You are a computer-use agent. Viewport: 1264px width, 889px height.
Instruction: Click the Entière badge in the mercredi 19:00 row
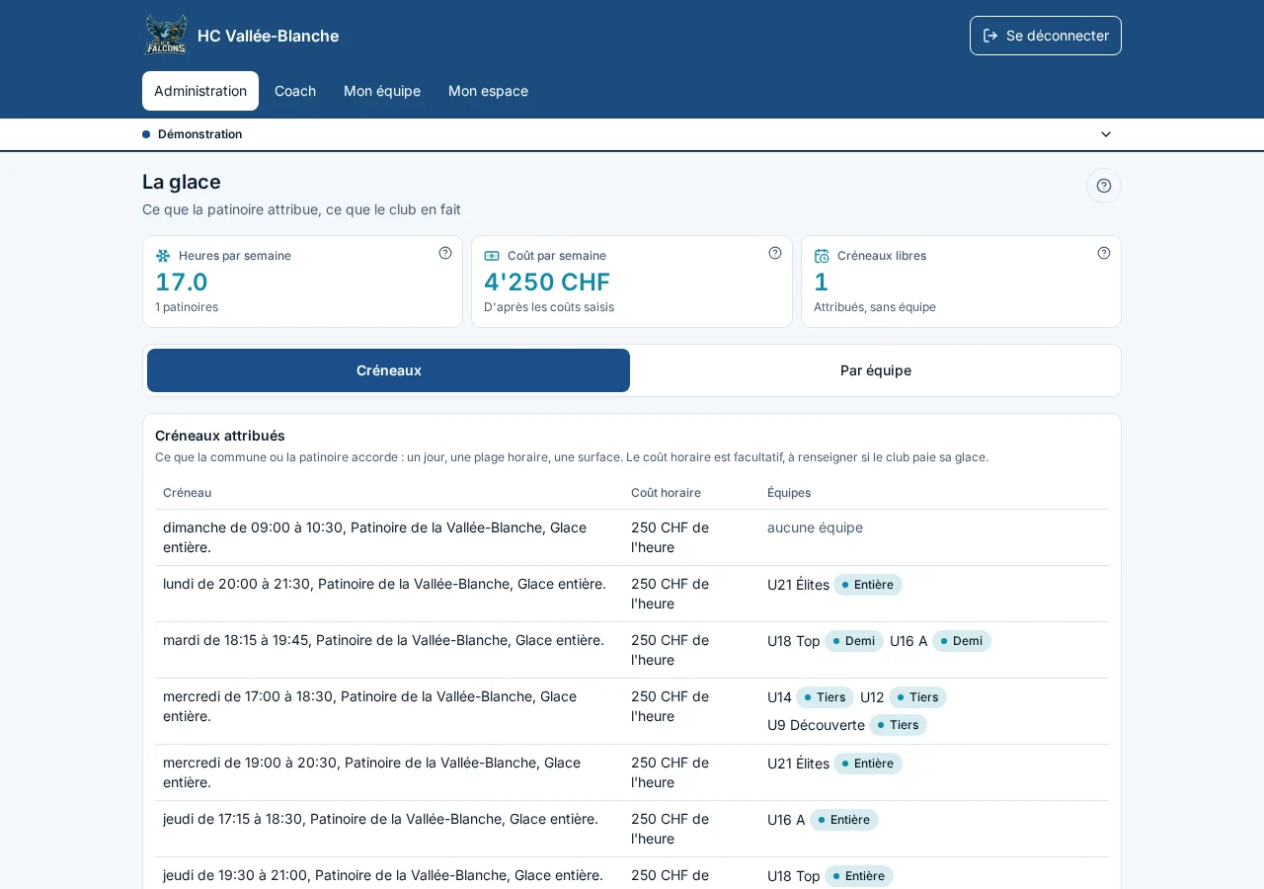click(868, 764)
